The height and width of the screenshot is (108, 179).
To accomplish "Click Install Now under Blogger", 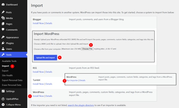I will click(x=38, y=23).
